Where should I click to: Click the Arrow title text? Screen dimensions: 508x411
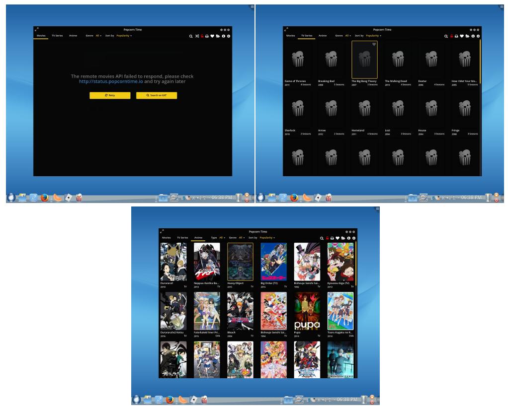[322, 131]
